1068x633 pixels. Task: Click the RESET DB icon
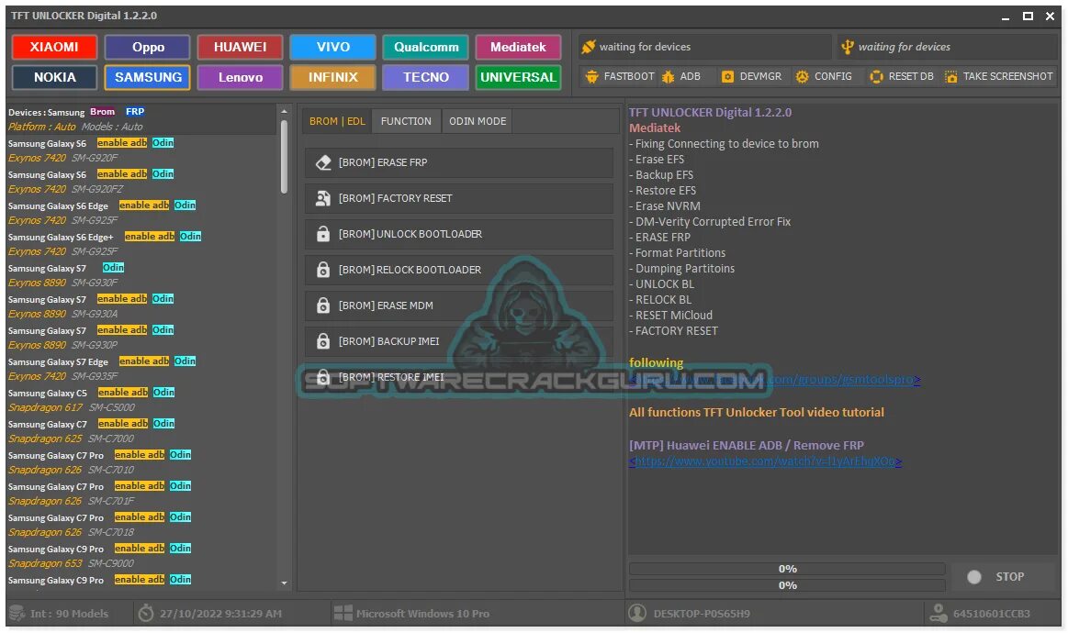[877, 76]
